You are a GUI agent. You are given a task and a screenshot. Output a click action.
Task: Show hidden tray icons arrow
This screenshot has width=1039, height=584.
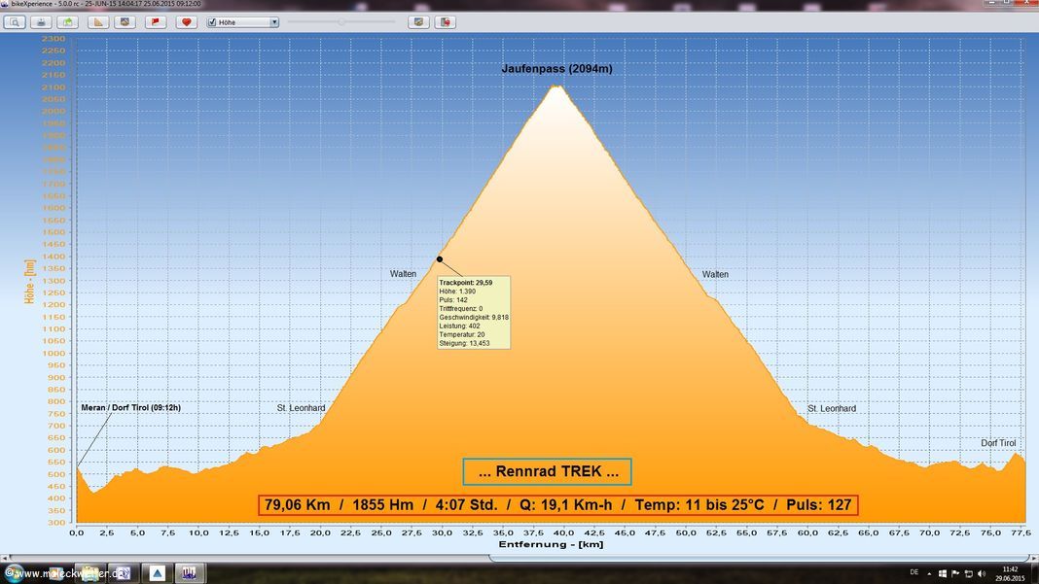tap(929, 573)
